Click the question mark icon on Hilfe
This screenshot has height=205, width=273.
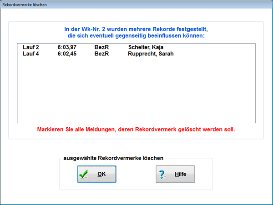(x=163, y=175)
